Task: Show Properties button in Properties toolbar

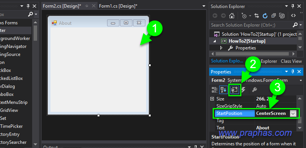Action: pos(235,90)
